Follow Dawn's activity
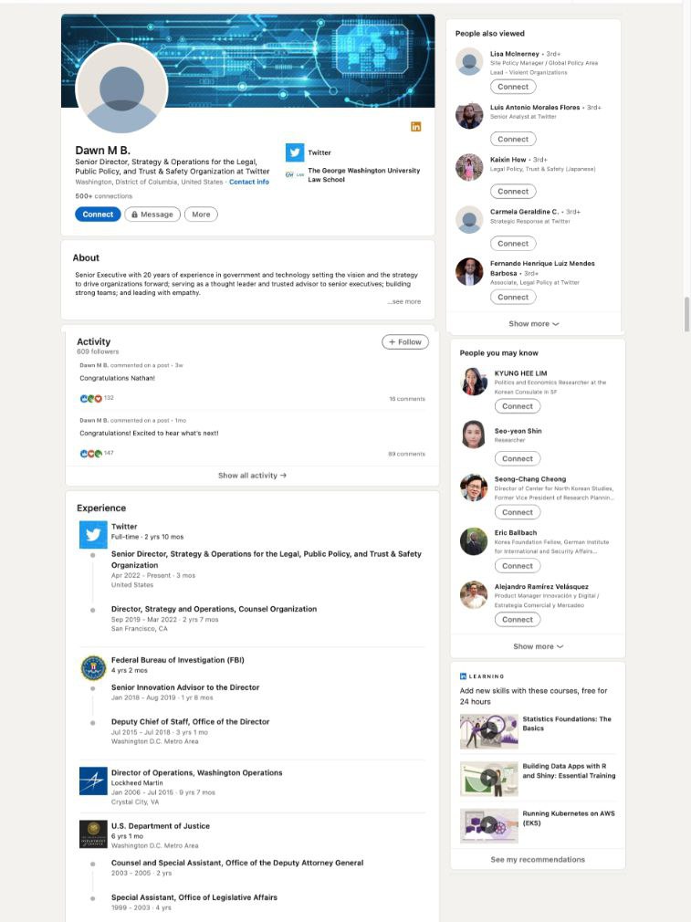Screen dimensions: 691x922 (405, 342)
